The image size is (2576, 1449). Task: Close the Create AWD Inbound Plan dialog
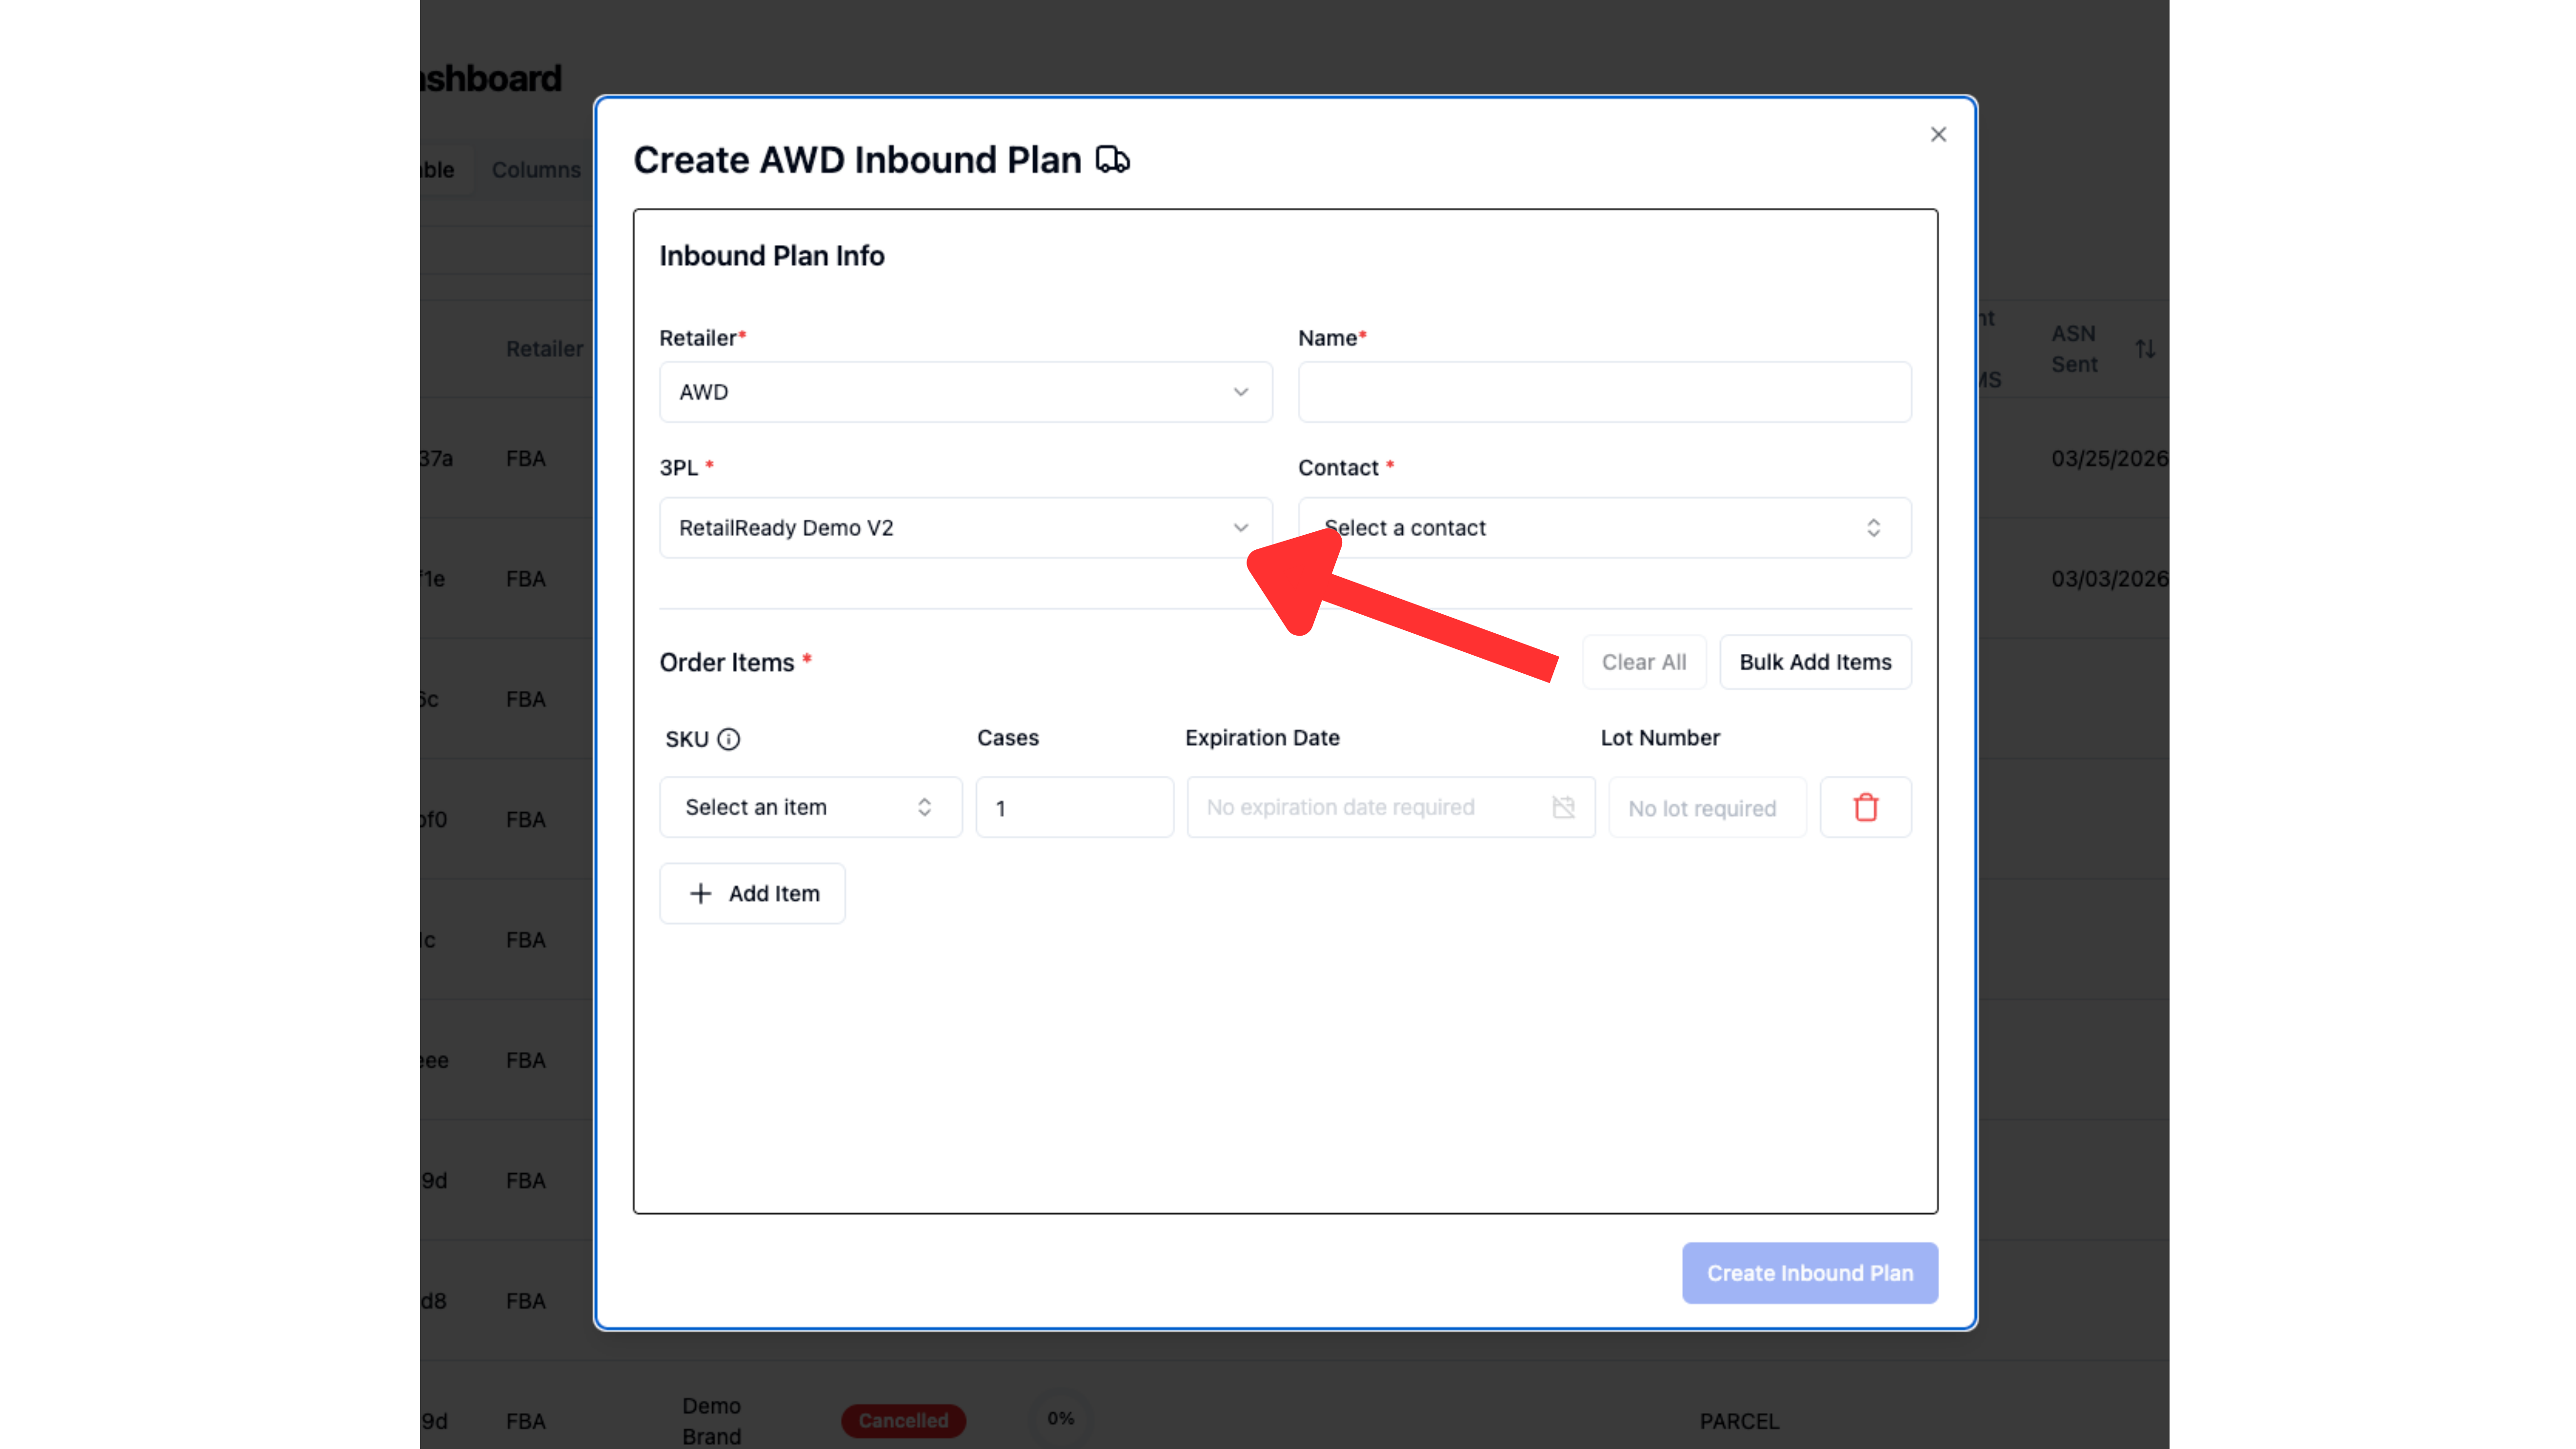[1938, 134]
